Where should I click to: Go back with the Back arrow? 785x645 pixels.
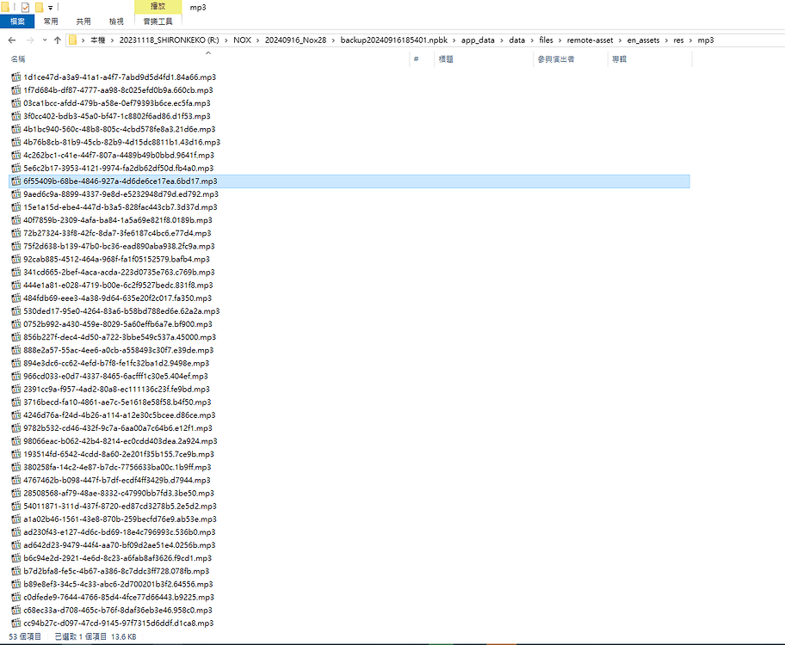point(12,40)
